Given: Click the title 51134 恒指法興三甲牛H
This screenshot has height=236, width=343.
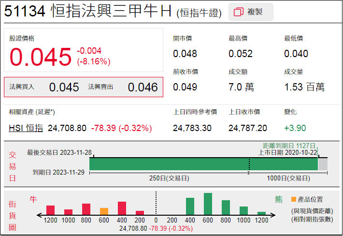Looking at the screenshot, I should click(87, 11).
